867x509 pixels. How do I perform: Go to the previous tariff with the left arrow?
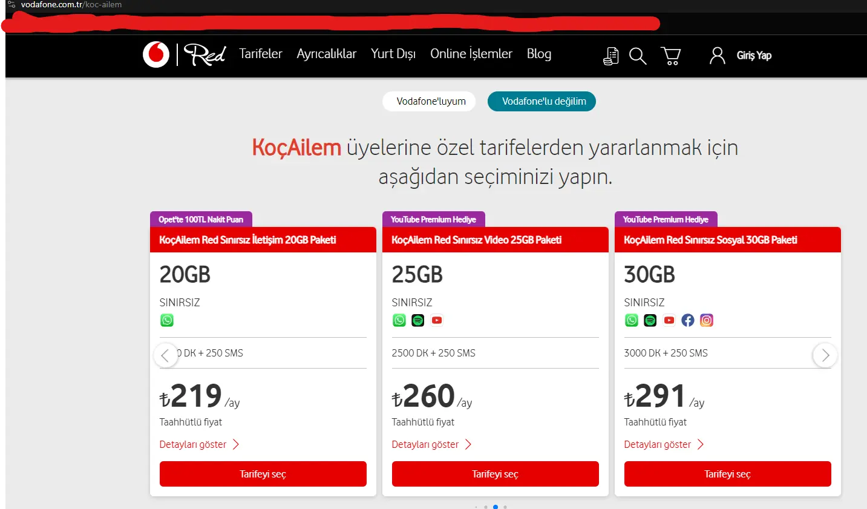[x=166, y=355]
